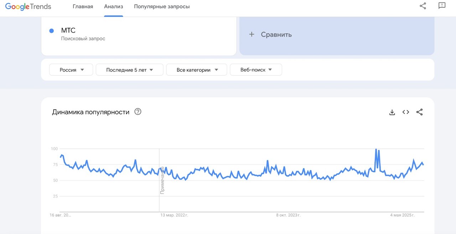Open the Веб-поиск search type dropdown
The height and width of the screenshot is (234, 456).
click(x=256, y=70)
